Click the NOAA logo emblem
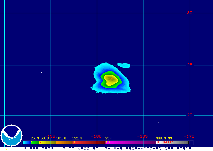This screenshot has height=151, width=213. 11,135
